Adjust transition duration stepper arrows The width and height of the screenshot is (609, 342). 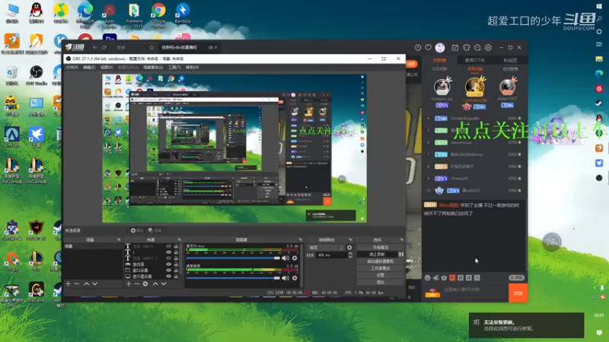(350, 255)
